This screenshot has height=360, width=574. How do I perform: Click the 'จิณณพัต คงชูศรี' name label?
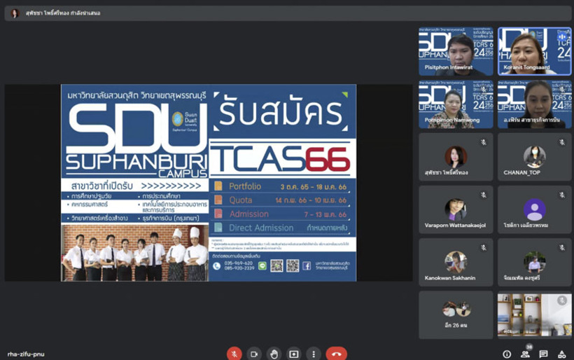[x=521, y=278]
